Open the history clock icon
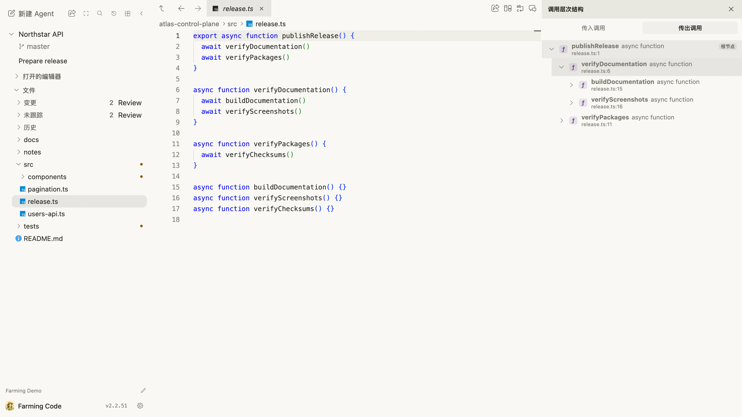Image resolution: width=742 pixels, height=417 pixels. pyautogui.click(x=114, y=13)
